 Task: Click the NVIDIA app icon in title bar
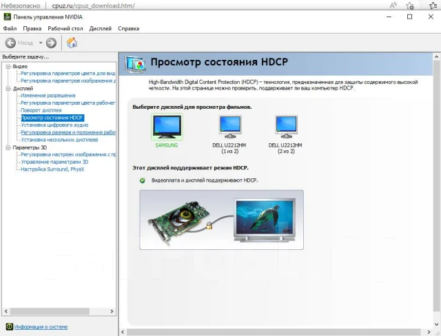[7, 17]
